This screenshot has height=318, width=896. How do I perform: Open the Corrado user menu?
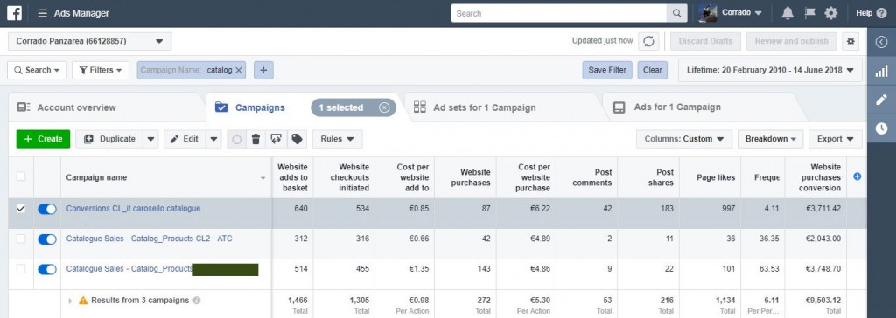(x=742, y=13)
